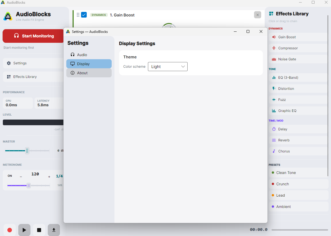Load the Clean Tone preset

298,173
